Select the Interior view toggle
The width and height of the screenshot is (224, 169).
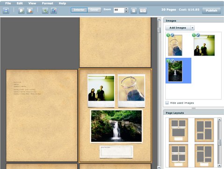[79, 10]
